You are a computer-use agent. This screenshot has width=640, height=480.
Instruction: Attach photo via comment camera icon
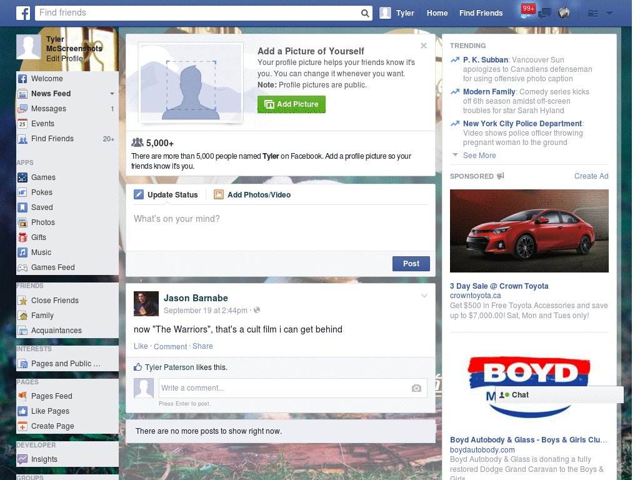point(416,388)
